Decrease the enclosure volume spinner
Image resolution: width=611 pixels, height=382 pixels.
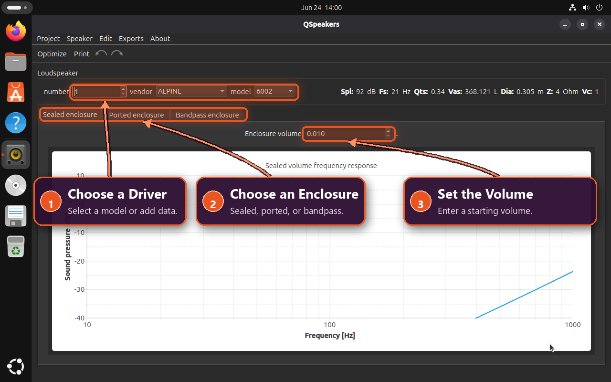coord(388,137)
